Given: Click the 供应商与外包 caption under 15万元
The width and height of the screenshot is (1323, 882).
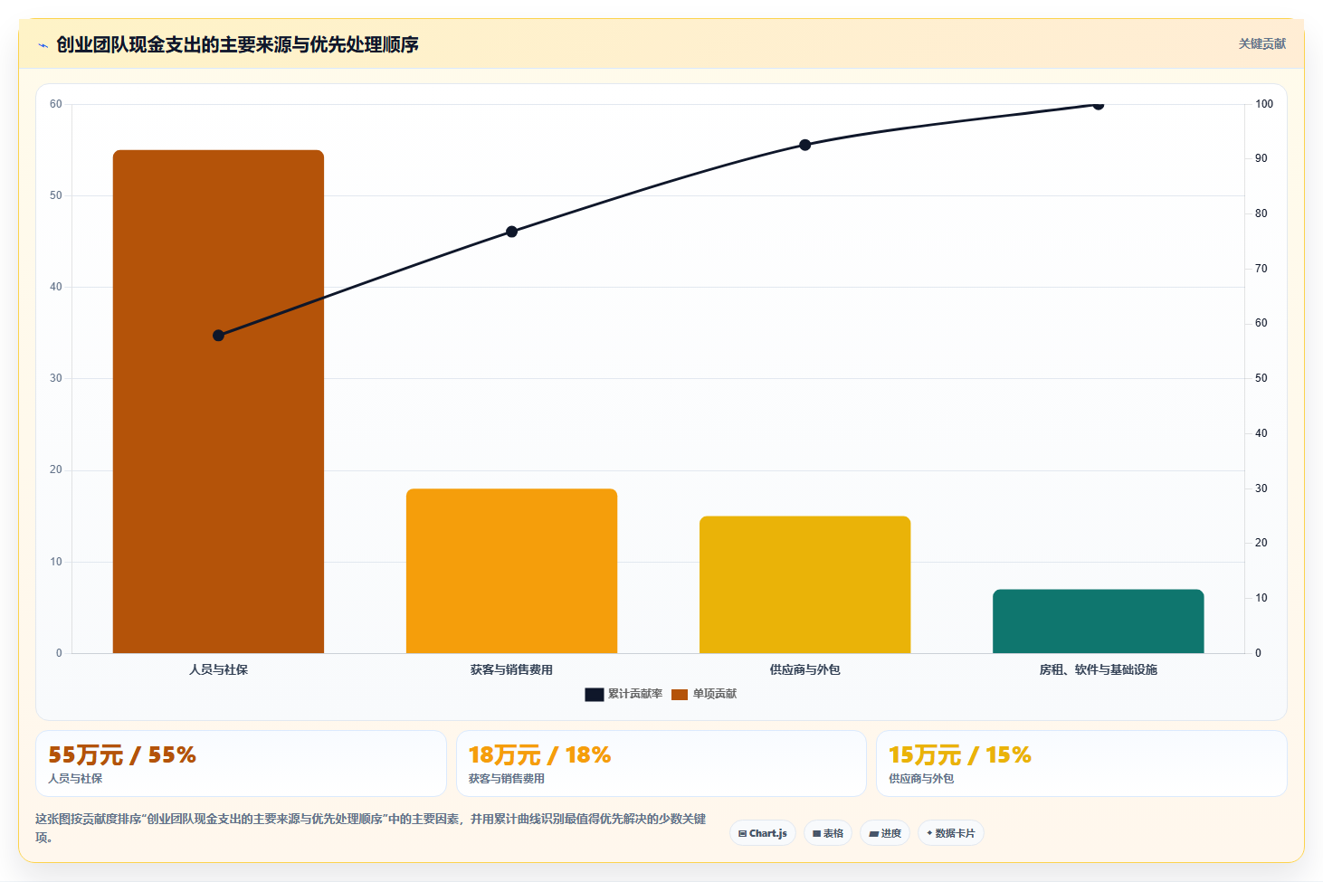Looking at the screenshot, I should [921, 778].
